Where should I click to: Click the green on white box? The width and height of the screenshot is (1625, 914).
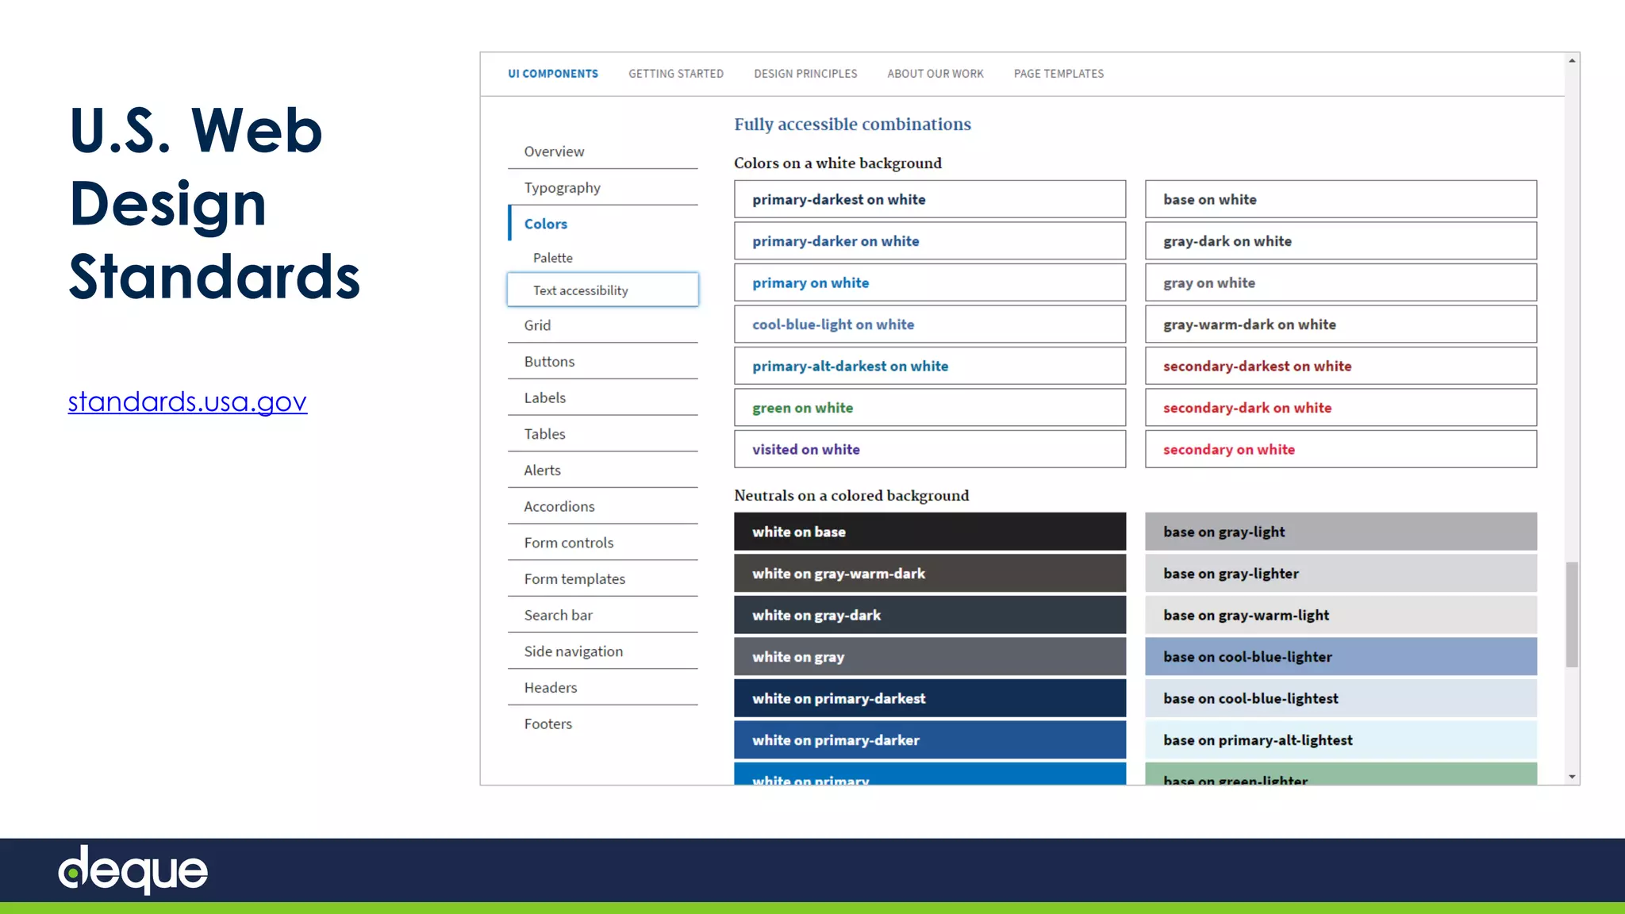tap(930, 408)
